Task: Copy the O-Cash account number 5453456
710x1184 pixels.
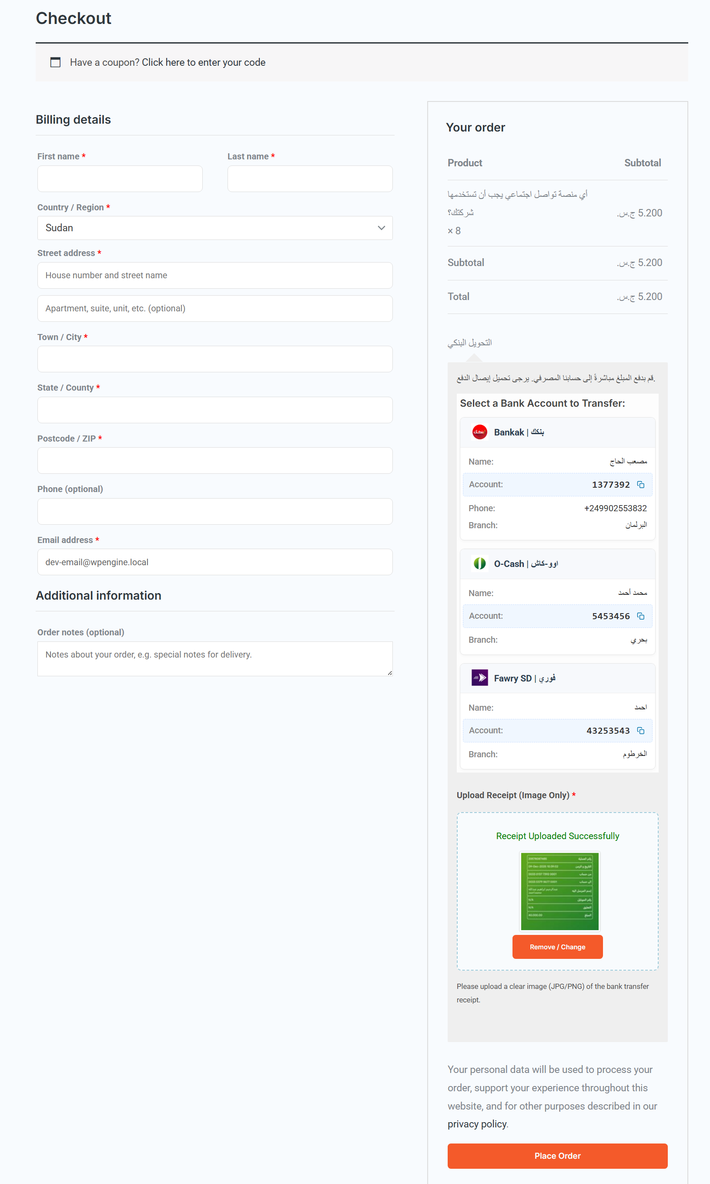Action: [x=641, y=616]
